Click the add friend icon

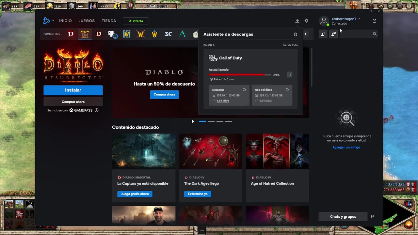point(323,34)
